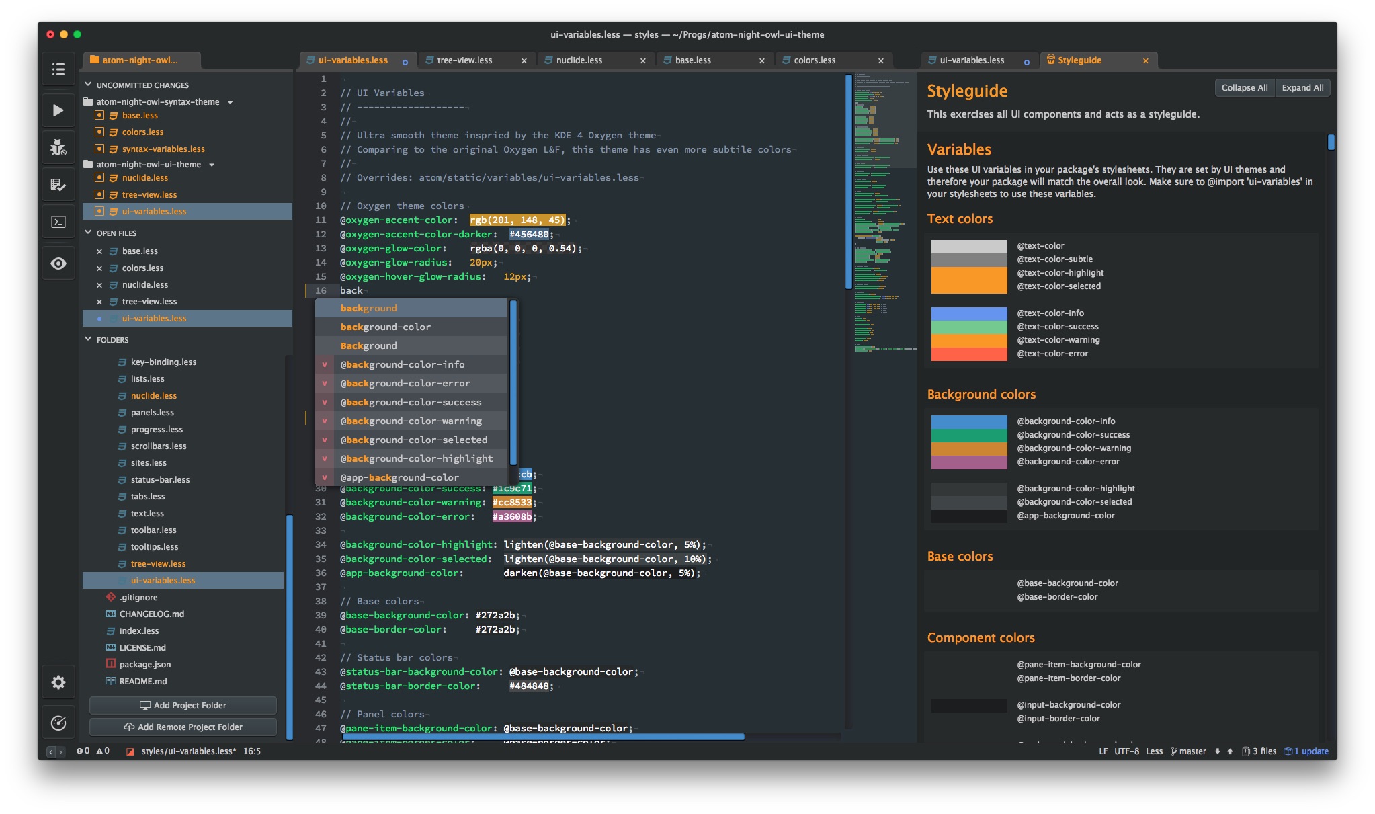The height and width of the screenshot is (814, 1375).
Task: Toggle modified marker beside base.less in changes
Action: (99, 116)
